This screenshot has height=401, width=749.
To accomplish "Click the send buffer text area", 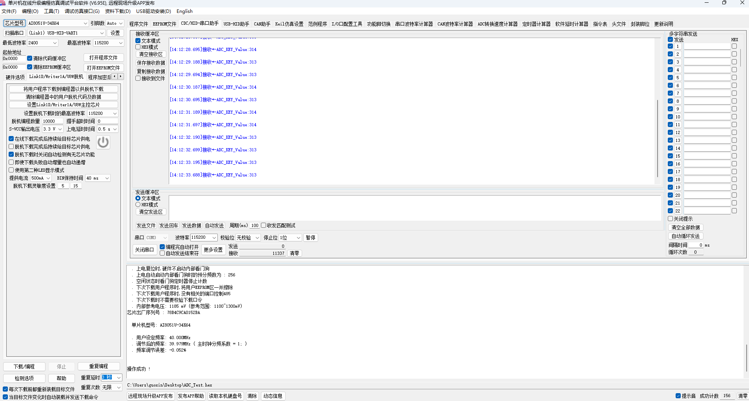I will pos(415,208).
